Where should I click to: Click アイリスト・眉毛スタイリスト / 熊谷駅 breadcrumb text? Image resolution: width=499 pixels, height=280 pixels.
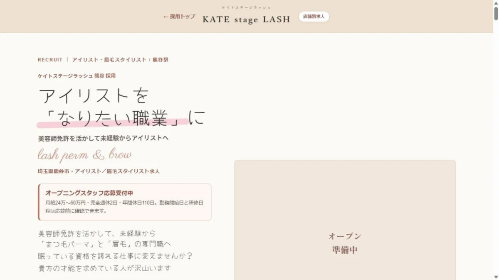(120, 60)
